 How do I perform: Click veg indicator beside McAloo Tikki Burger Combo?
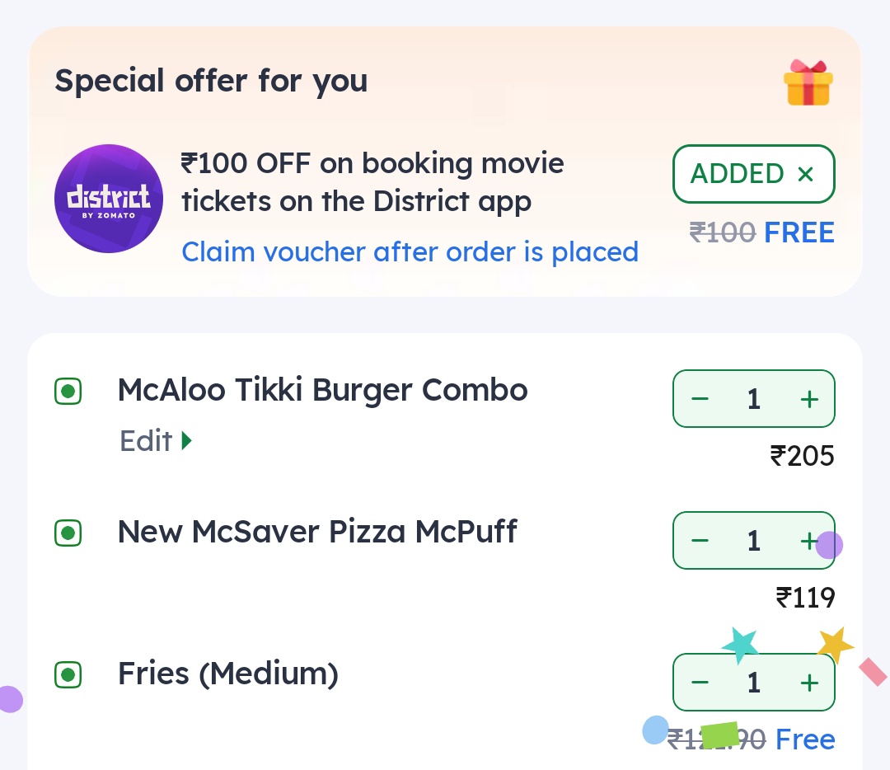(x=68, y=392)
